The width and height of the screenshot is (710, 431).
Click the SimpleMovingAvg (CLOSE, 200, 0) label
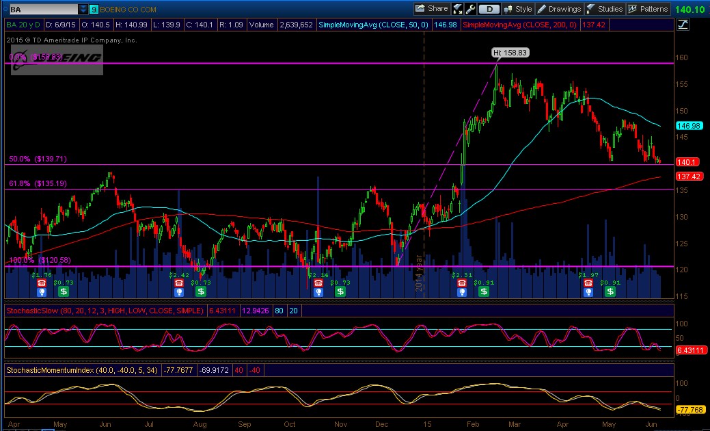(x=520, y=25)
